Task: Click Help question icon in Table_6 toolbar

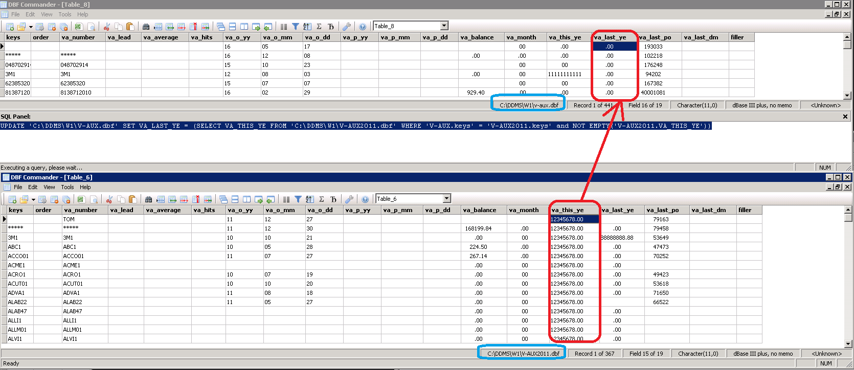Action: [365, 199]
